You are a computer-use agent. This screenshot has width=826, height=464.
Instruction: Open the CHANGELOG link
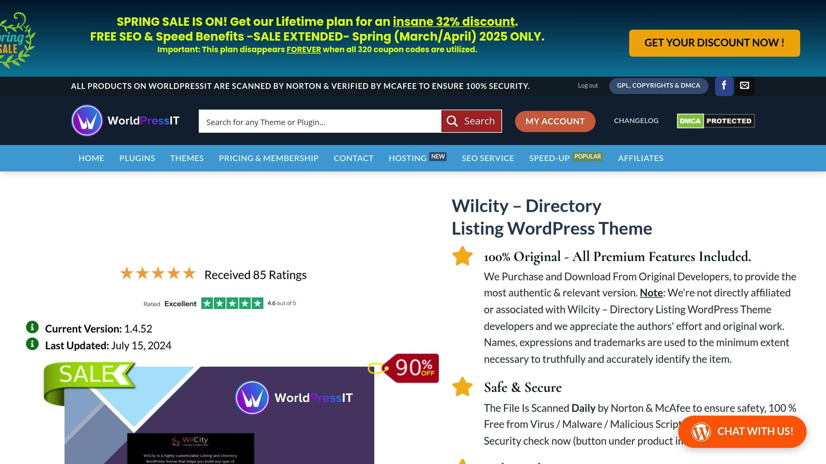click(636, 120)
